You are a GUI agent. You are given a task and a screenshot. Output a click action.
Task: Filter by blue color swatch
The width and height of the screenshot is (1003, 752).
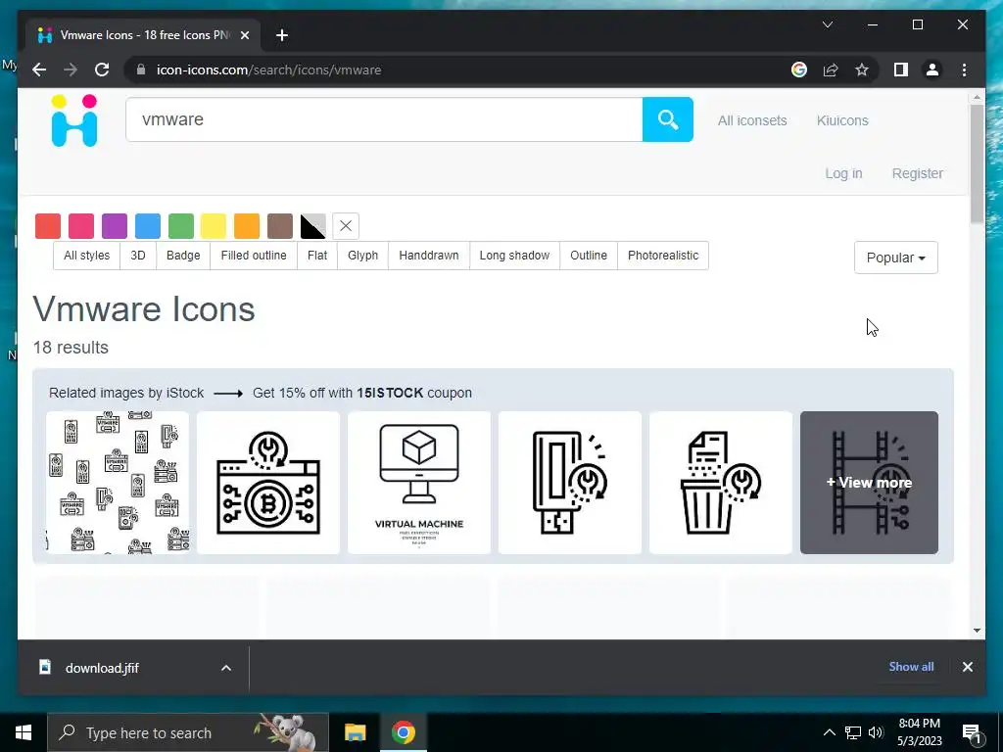[x=148, y=226]
